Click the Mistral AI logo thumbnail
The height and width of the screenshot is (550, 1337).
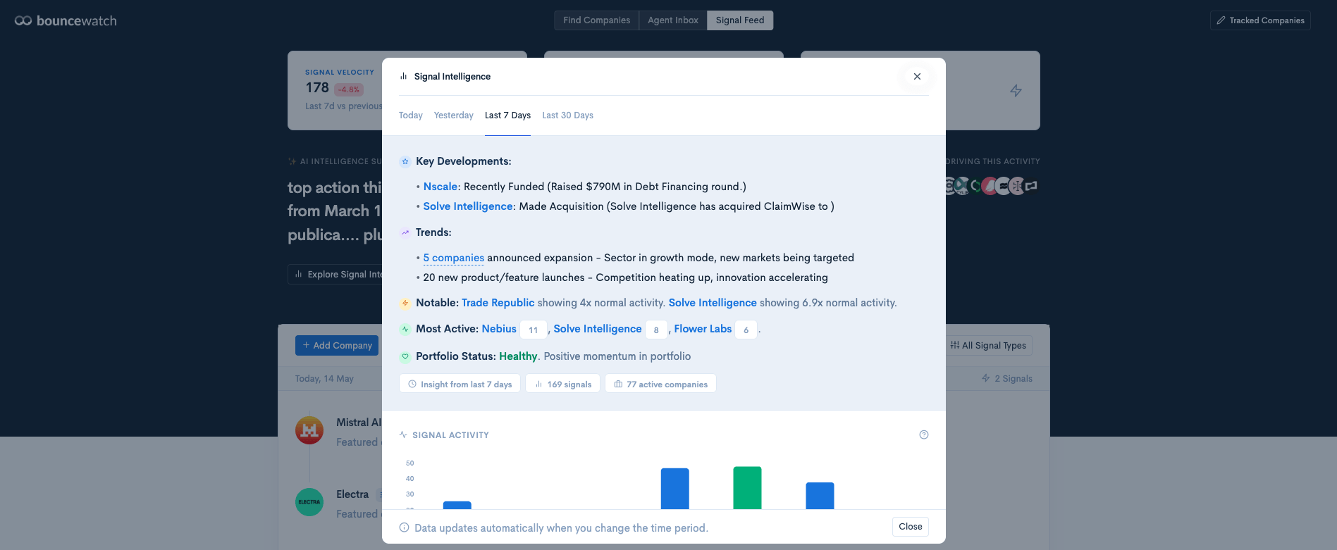(x=309, y=430)
